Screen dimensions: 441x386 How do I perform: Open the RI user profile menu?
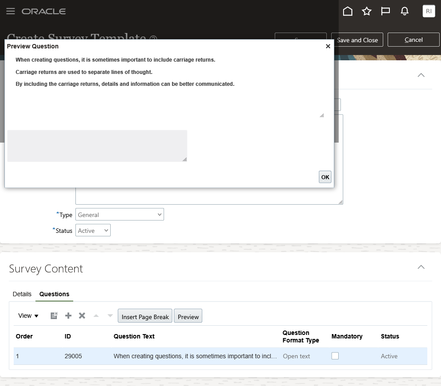tap(429, 11)
